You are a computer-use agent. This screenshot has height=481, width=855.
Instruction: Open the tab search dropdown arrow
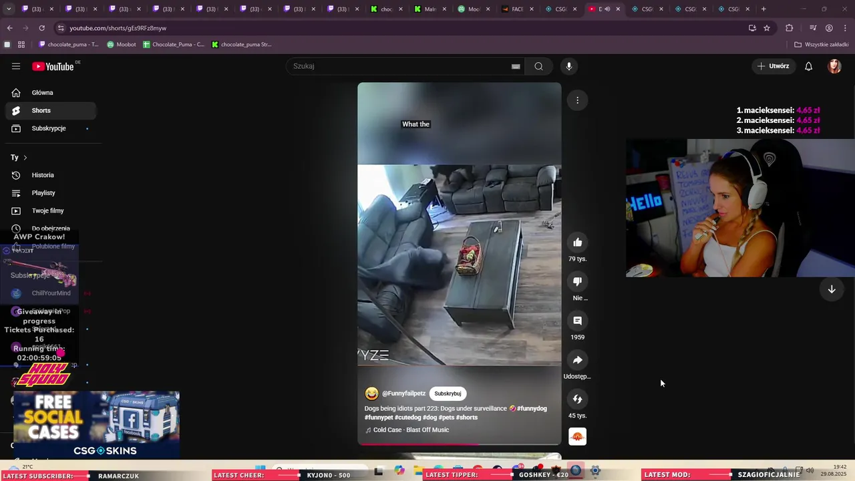(9, 9)
